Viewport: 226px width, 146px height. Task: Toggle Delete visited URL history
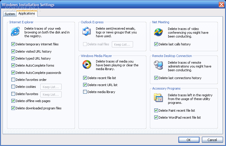point(13,51)
